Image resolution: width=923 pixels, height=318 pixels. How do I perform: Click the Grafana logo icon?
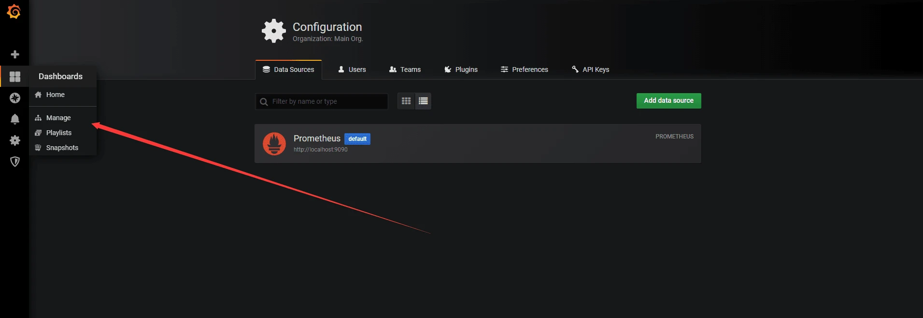(14, 12)
